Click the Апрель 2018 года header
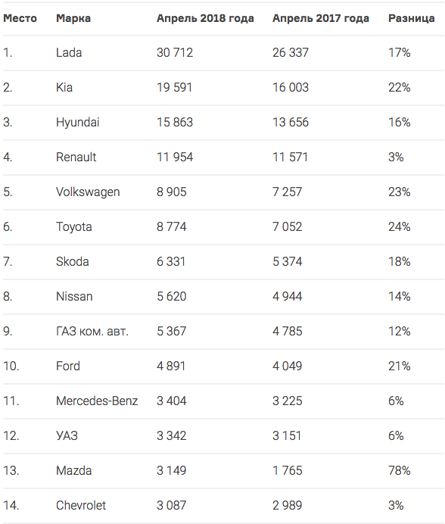 (x=205, y=18)
